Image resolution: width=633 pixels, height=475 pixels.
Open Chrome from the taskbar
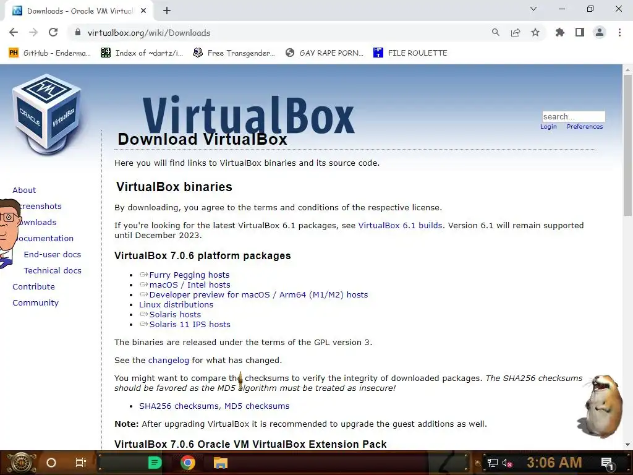click(188, 463)
